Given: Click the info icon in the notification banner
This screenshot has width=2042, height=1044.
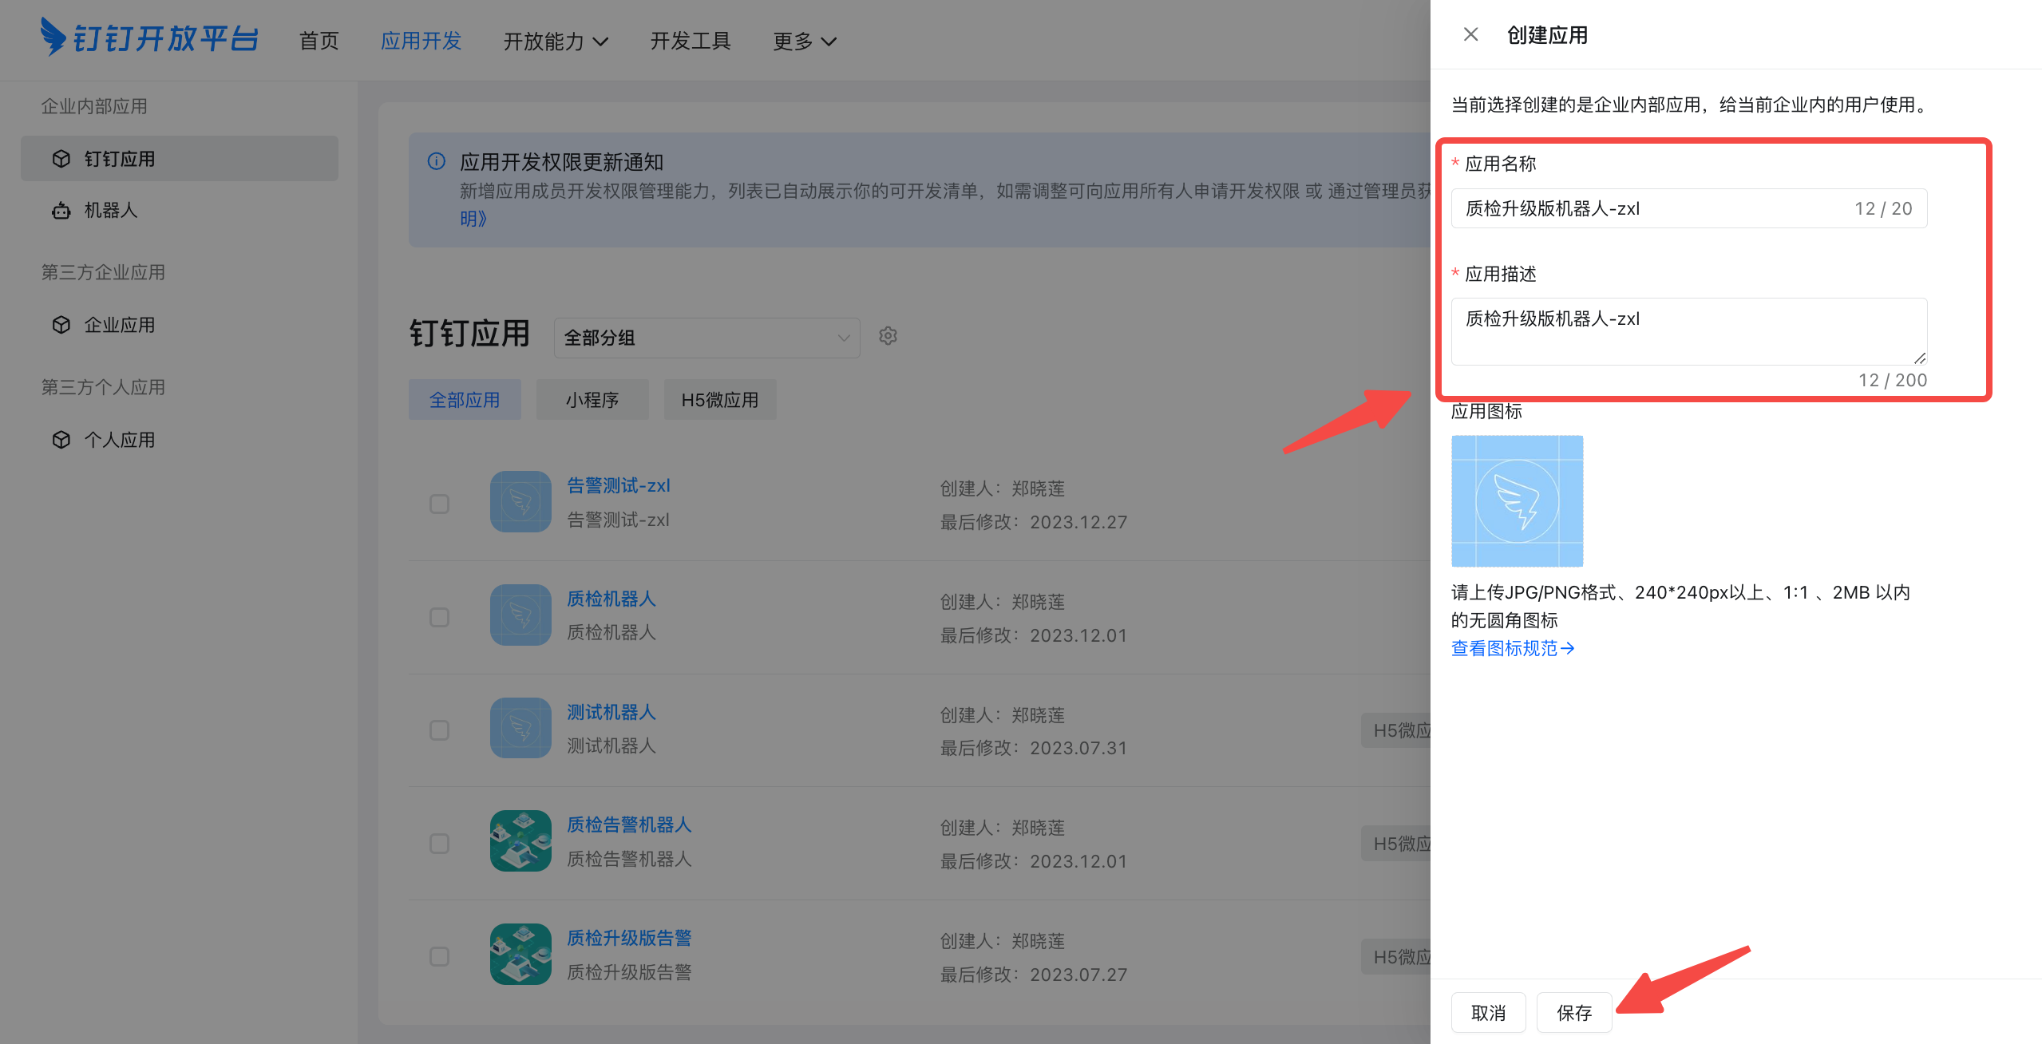Looking at the screenshot, I should tap(437, 161).
